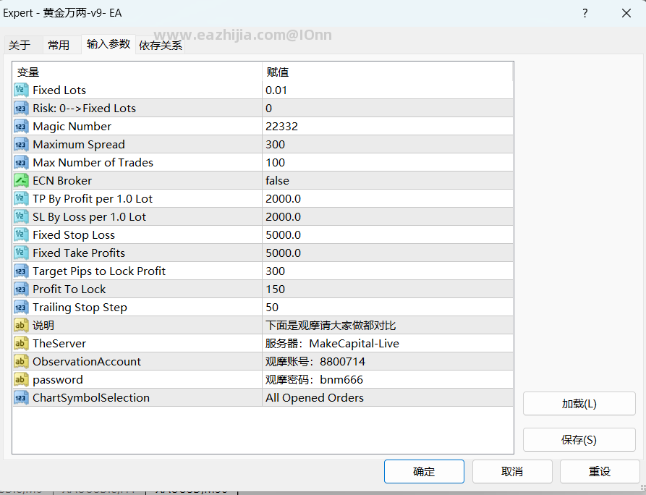Click the Target Pips to Lock Profit icon
This screenshot has width=646, height=495.
[21, 271]
